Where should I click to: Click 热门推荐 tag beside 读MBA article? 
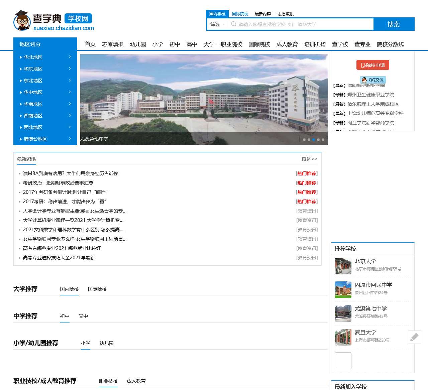point(307,173)
